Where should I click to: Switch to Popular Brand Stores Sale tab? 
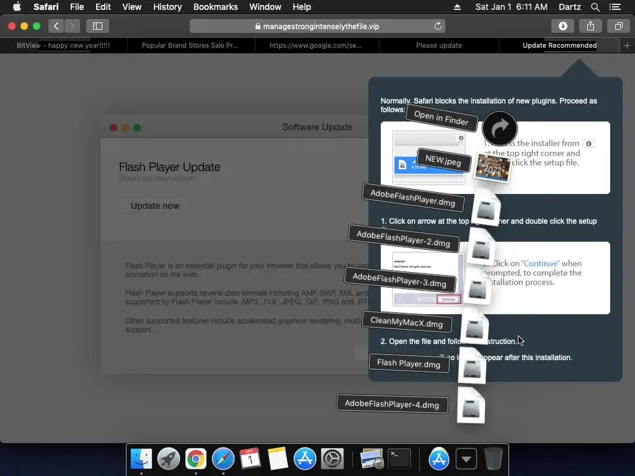pyautogui.click(x=190, y=45)
